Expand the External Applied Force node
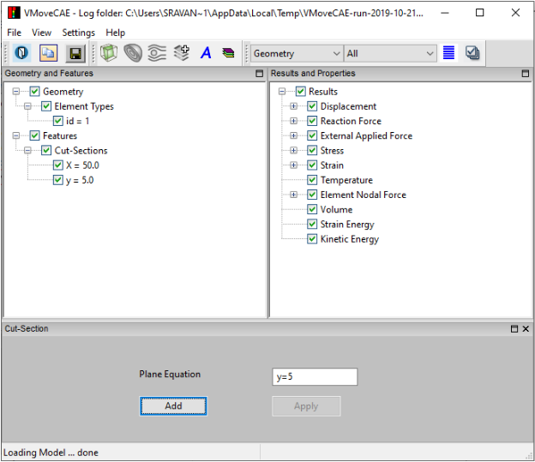The width and height of the screenshot is (535, 462). pyautogui.click(x=293, y=135)
